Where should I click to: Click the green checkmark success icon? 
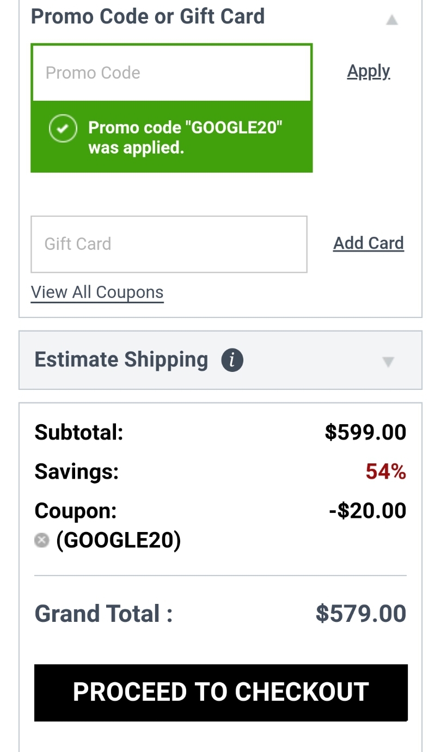[63, 129]
